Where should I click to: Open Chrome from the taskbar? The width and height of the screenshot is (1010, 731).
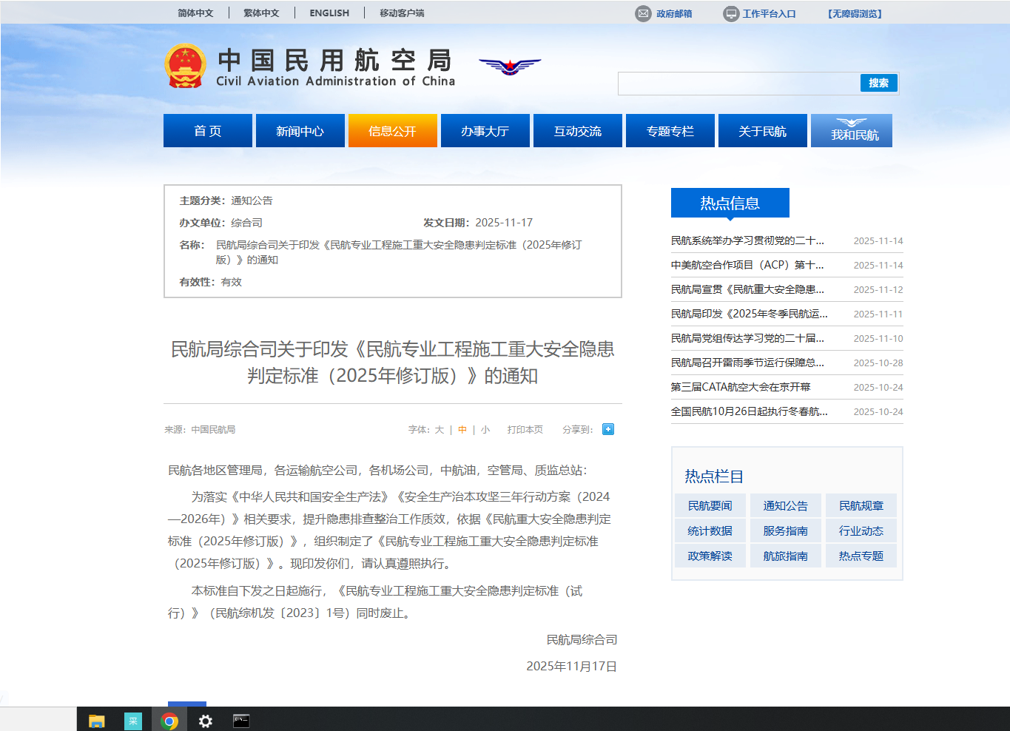pos(169,720)
